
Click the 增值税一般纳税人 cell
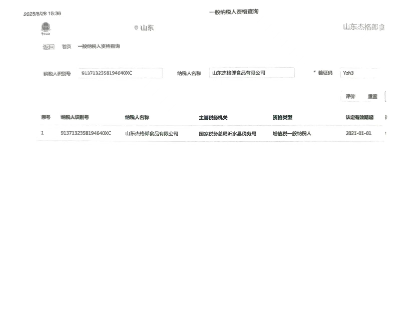(x=292, y=134)
